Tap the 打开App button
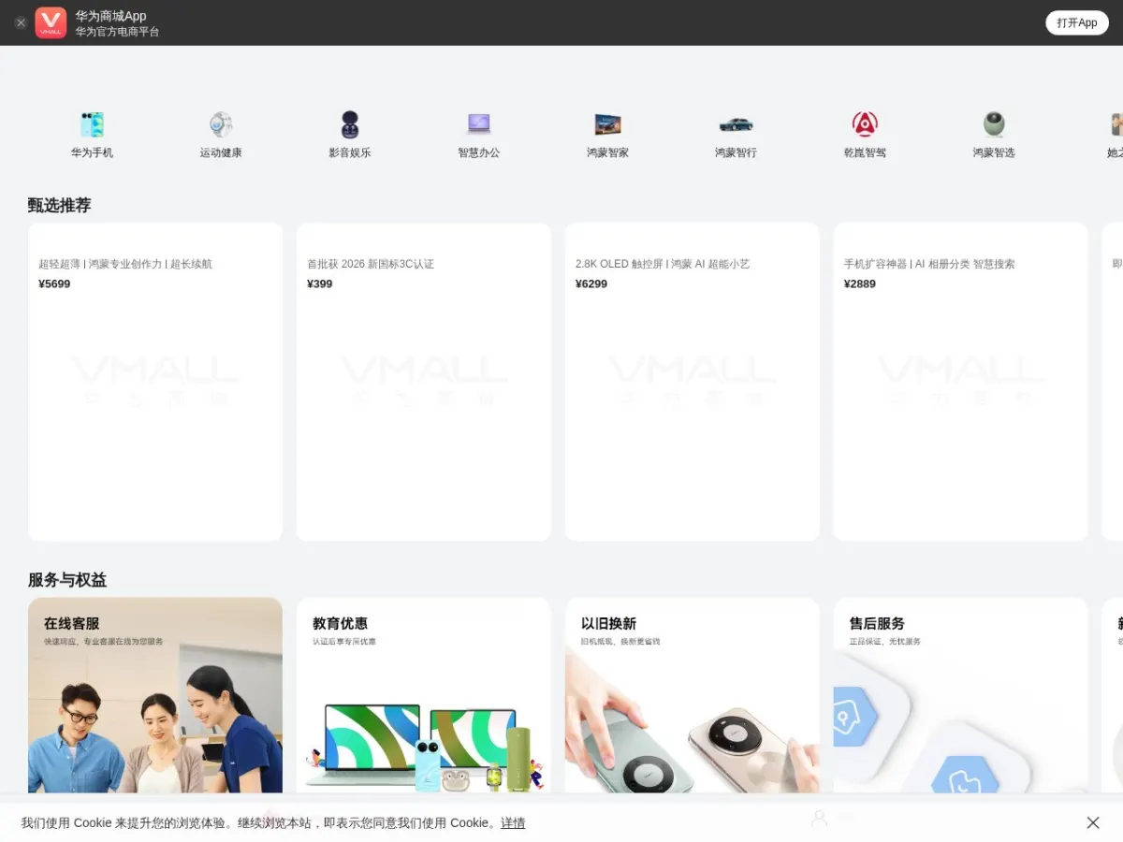Screen dimensions: 1123x842 1077,22
